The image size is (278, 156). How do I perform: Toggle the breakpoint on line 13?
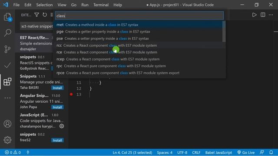pyautogui.click(x=71, y=94)
